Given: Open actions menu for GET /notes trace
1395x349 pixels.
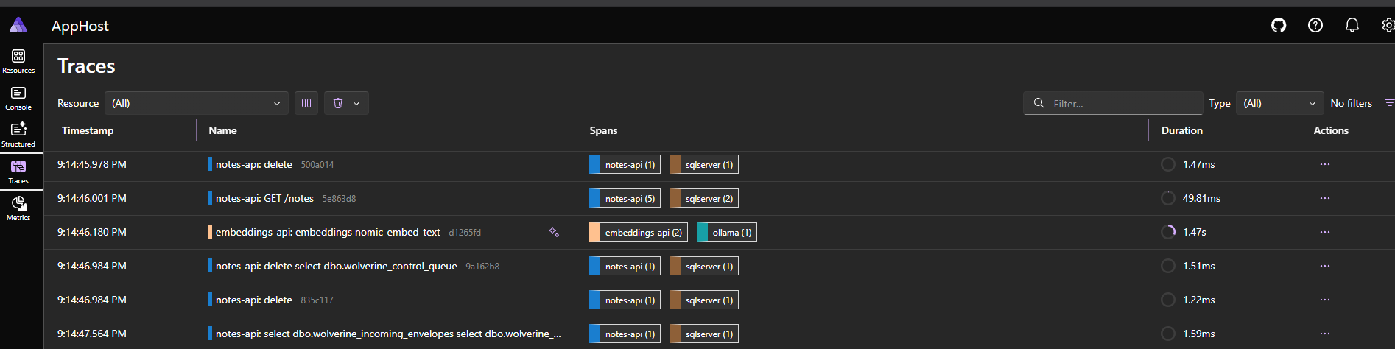Looking at the screenshot, I should [x=1324, y=198].
